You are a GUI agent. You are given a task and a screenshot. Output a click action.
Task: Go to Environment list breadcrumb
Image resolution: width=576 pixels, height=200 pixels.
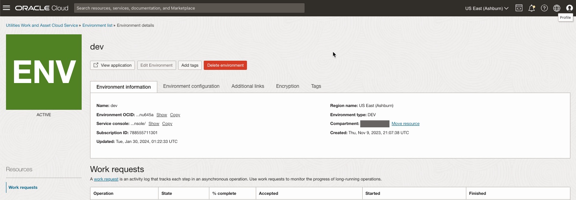97,25
